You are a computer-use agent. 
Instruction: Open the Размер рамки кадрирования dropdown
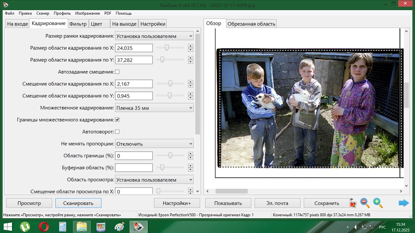154,36
